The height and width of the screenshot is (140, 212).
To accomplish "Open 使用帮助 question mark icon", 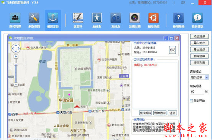I will pos(179,20).
